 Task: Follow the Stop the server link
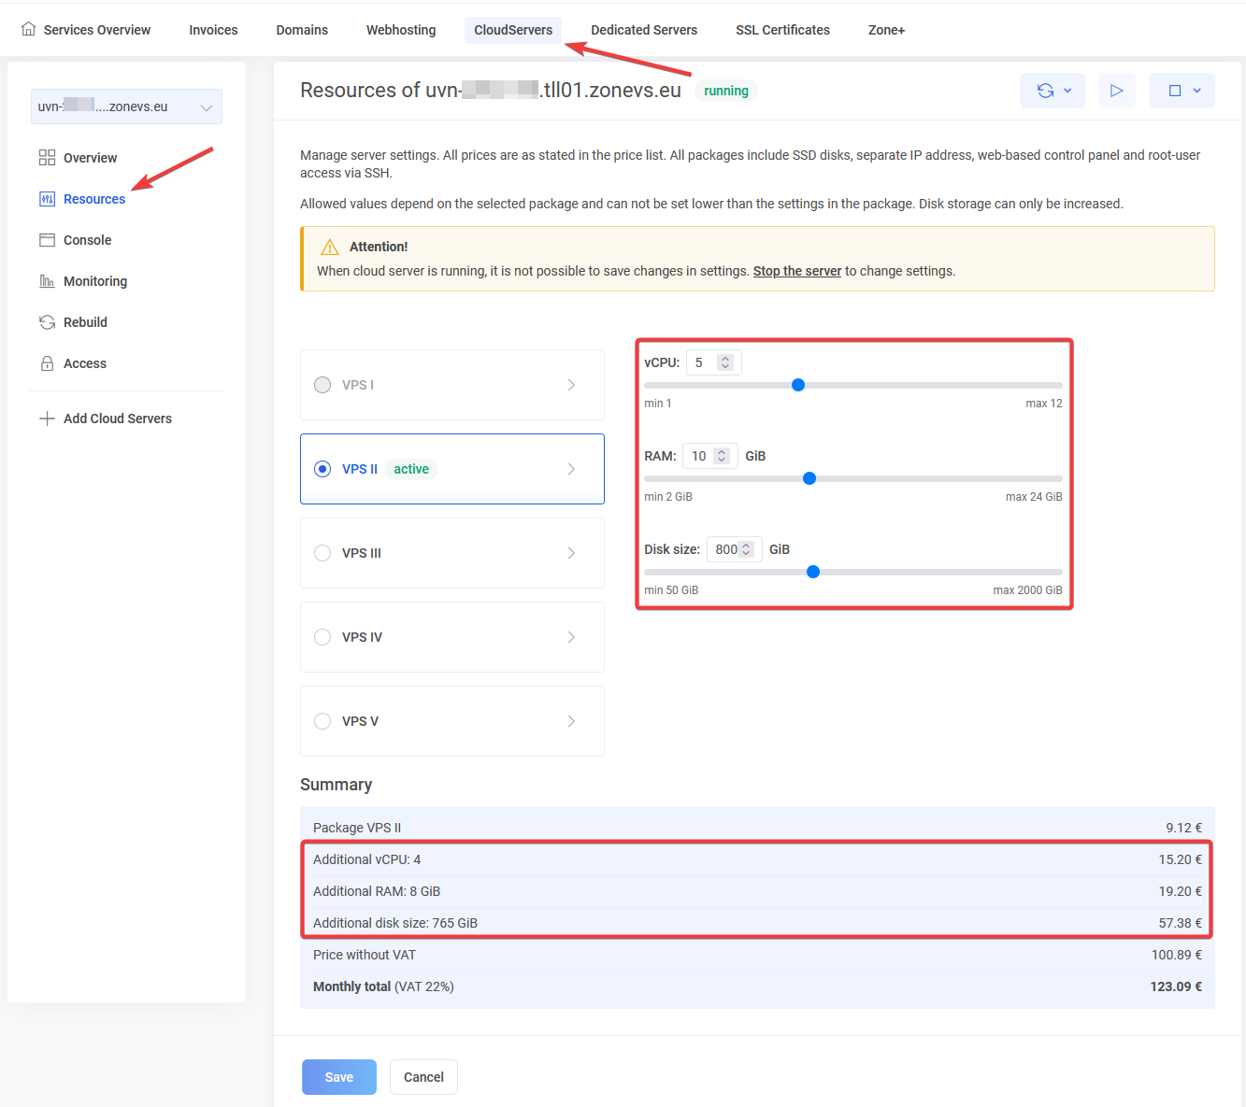[x=796, y=271]
